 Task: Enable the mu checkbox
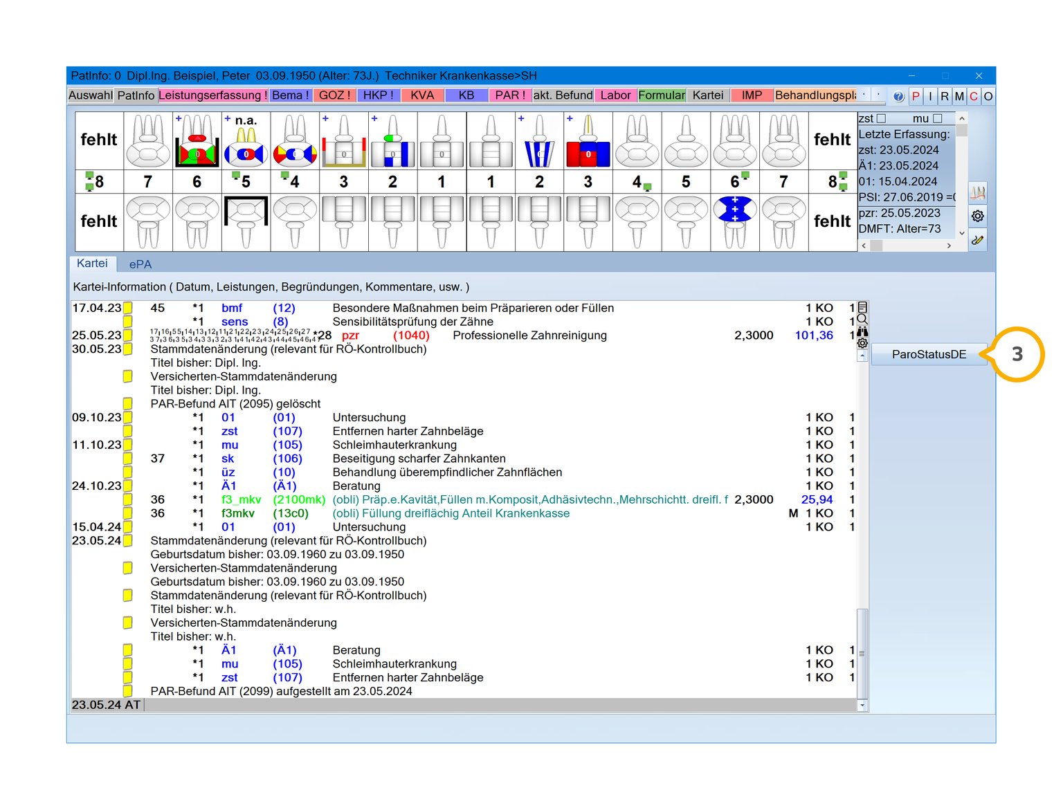point(937,119)
